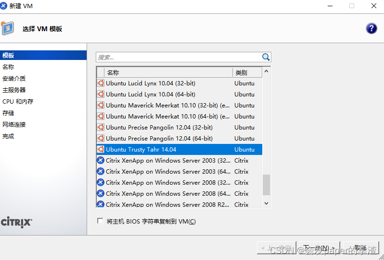Click the icon of Ubuntu Lucid Lynx 10.04 (64-bit)
This screenshot has height=260, width=384.
pos(101,94)
